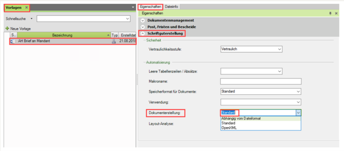This screenshot has width=344, height=151.
Task: Open the Vorlagen panel dropdown arrow
Action: click(x=133, y=7)
